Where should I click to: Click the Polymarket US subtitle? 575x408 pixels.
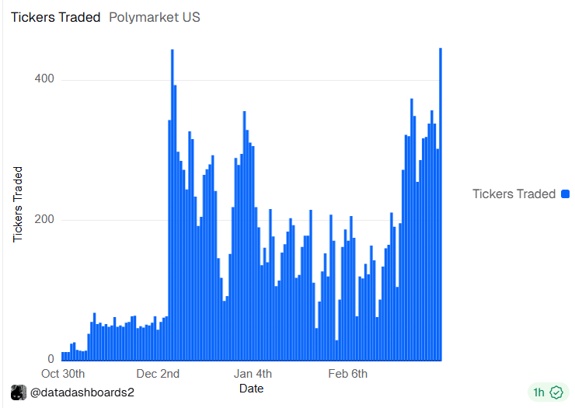154,17
